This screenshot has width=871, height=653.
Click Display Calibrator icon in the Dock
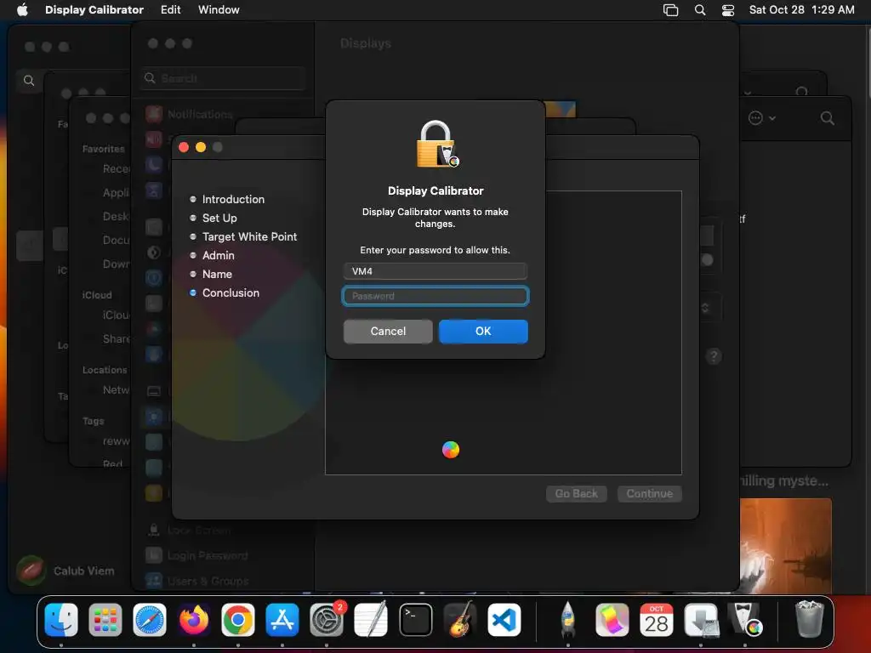pyautogui.click(x=745, y=619)
